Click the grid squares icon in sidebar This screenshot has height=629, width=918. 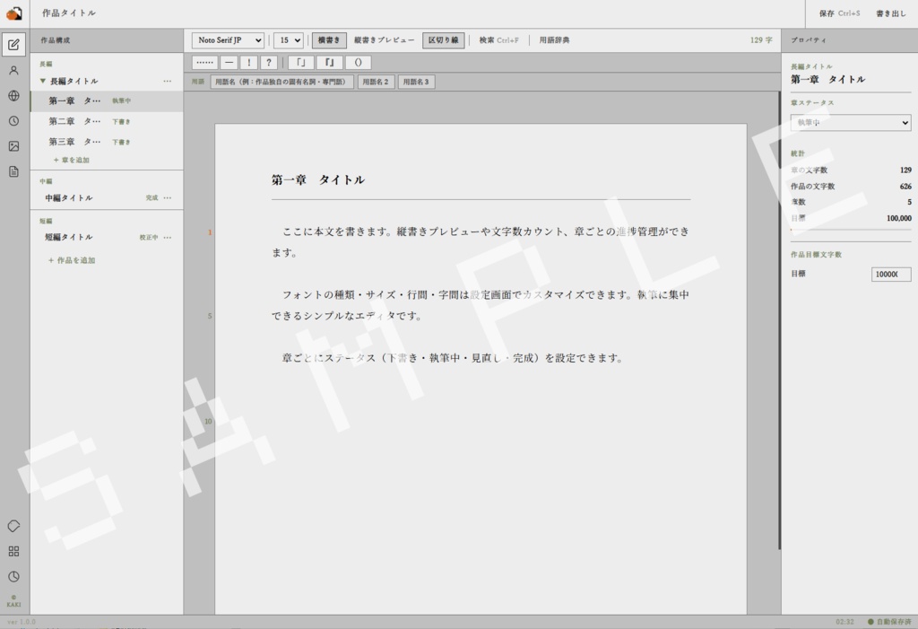pyautogui.click(x=13, y=551)
